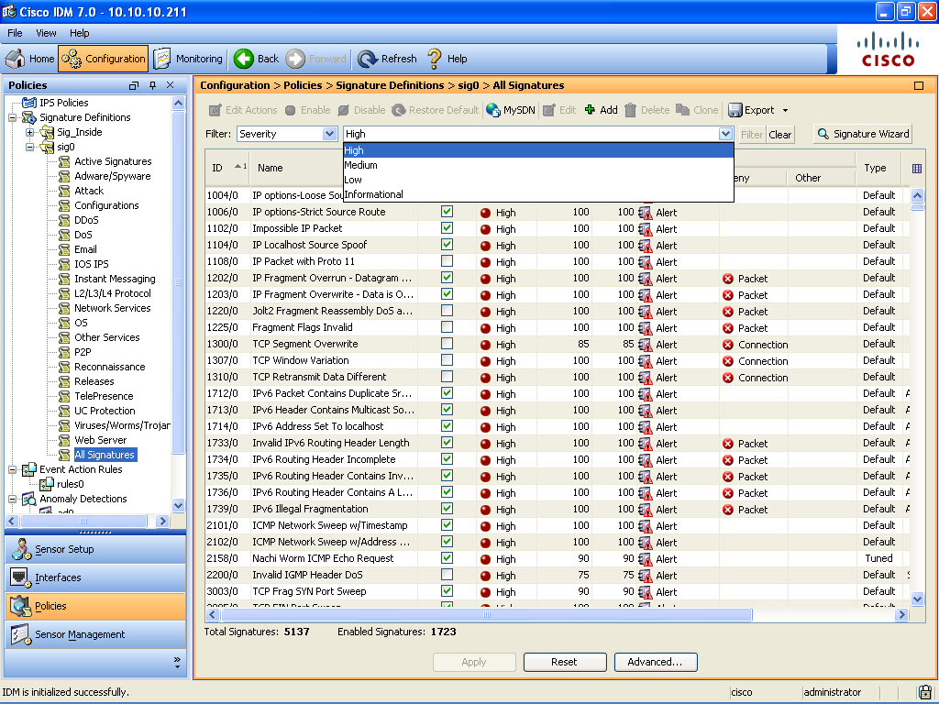Click the Policies tree vertical scrollbar
Image resolution: width=939 pixels, height=704 pixels.
pos(178,281)
